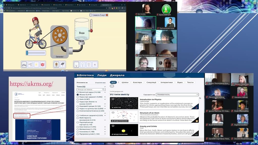This screenshot has width=258, height=145.
Task: Select the water beaker output icon
Action: coord(76,65)
